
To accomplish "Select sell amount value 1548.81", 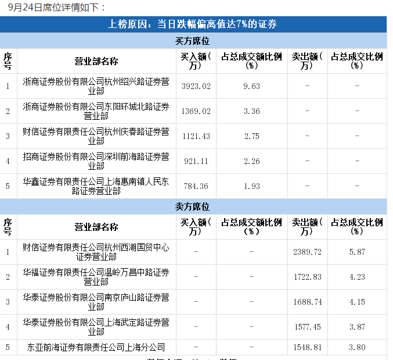I will coord(307,347).
